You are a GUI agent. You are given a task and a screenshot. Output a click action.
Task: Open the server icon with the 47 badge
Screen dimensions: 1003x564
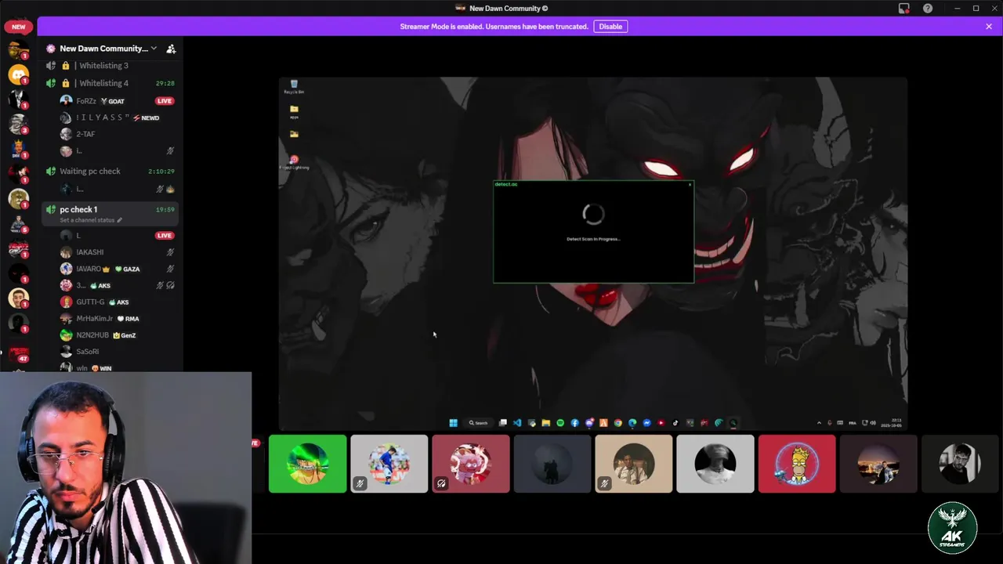[18, 354]
